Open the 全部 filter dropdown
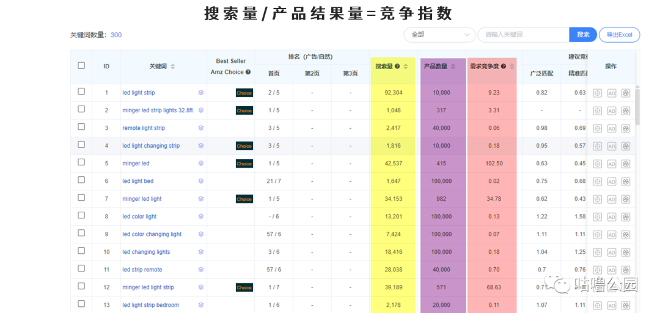This screenshot has width=660, height=313. click(x=439, y=35)
